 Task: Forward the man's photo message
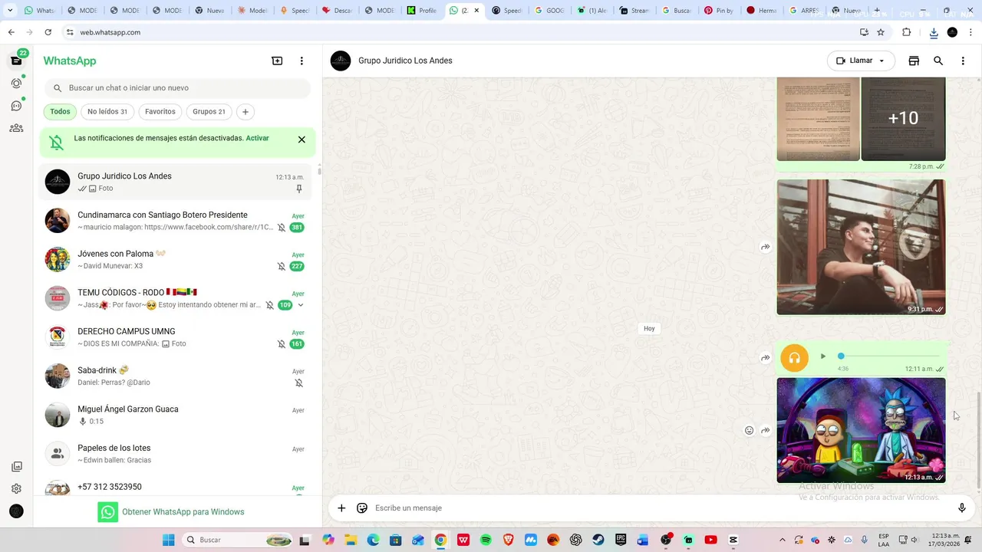[765, 247]
